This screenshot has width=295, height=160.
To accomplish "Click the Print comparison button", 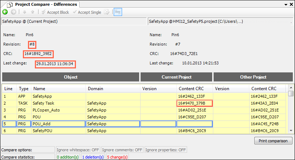I will [x=273, y=141].
